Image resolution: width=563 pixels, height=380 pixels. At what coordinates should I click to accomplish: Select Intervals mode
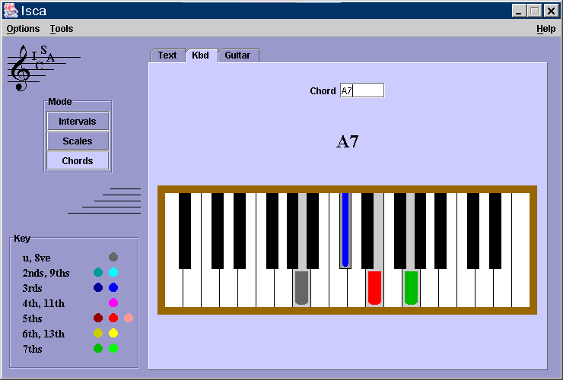pos(78,122)
